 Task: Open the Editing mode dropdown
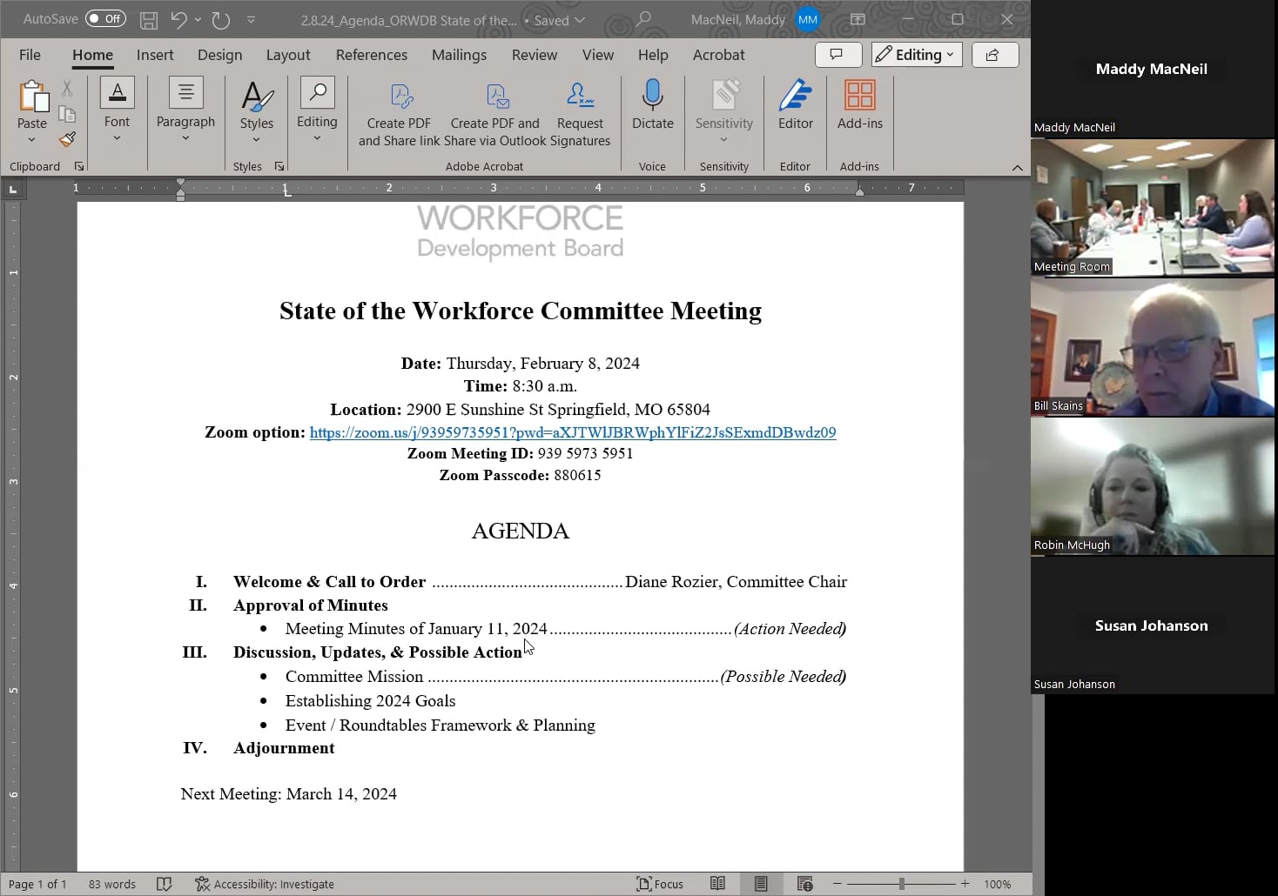(x=915, y=54)
